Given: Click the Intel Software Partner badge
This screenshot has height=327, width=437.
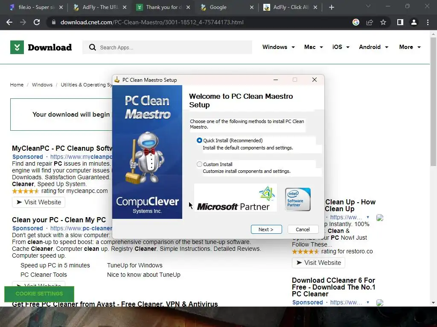Looking at the screenshot, I should pos(297,199).
